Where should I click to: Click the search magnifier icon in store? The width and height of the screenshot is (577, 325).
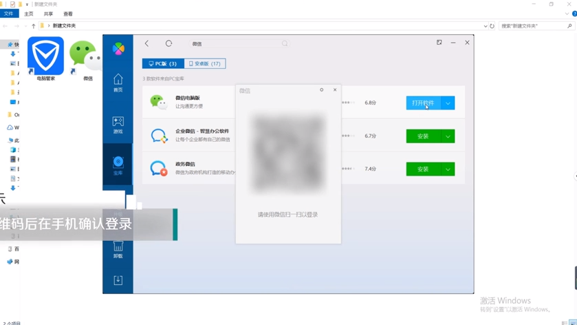coord(285,43)
